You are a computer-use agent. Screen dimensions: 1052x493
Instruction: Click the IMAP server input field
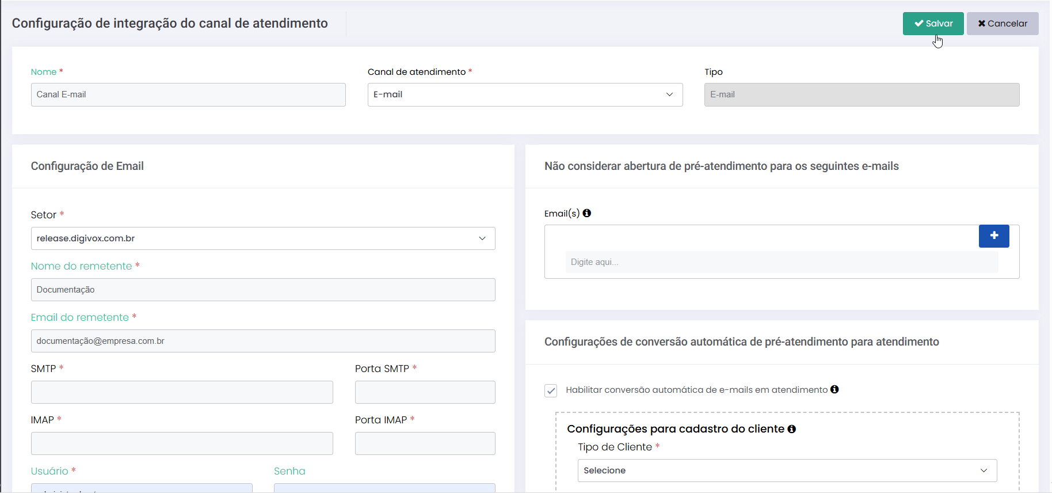click(182, 443)
